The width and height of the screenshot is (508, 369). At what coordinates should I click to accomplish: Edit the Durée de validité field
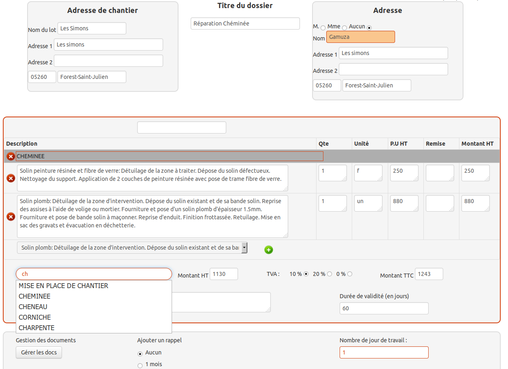pyautogui.click(x=384, y=308)
